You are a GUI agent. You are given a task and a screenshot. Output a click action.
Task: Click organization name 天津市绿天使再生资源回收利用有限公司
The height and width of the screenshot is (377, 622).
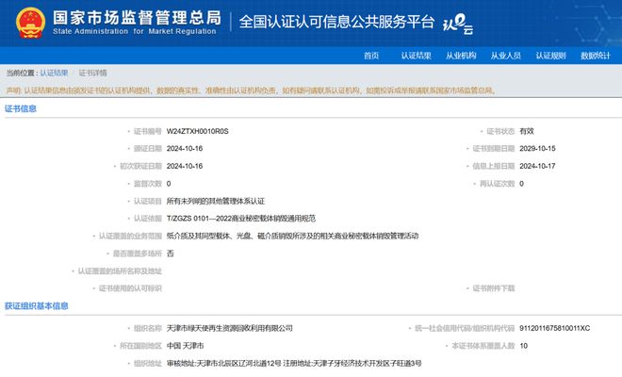(230, 328)
